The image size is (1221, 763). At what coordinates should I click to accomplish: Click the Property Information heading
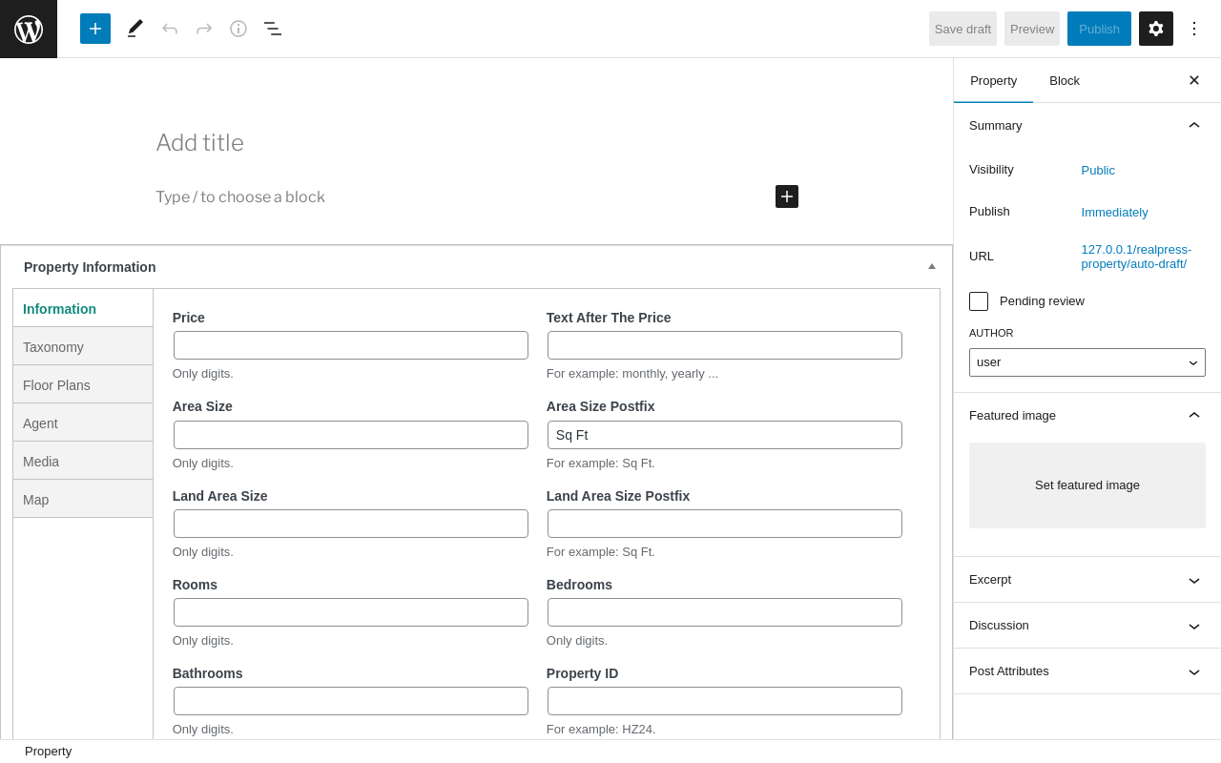pyautogui.click(x=90, y=267)
